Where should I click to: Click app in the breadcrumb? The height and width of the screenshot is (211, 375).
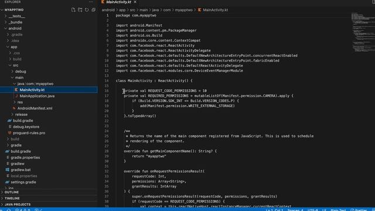click(122, 10)
